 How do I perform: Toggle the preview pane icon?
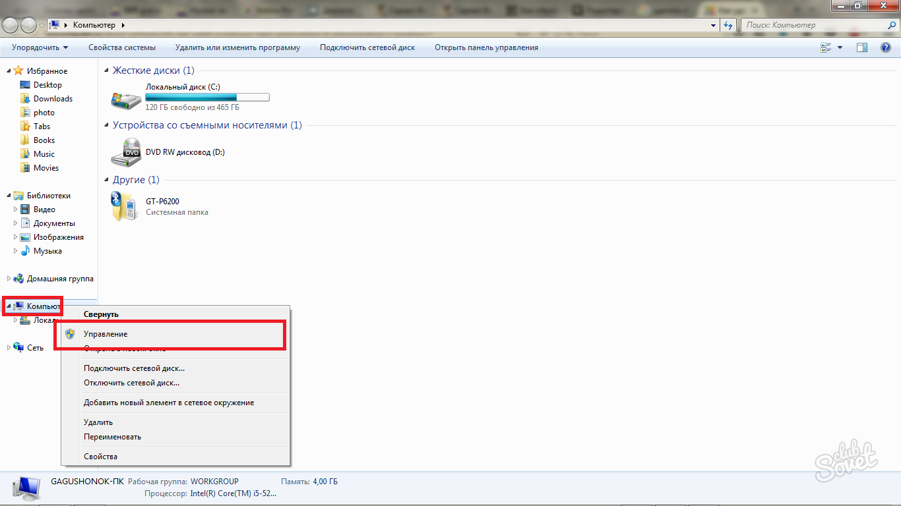[x=861, y=47]
